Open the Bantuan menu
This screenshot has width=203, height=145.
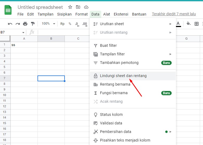point(139,14)
